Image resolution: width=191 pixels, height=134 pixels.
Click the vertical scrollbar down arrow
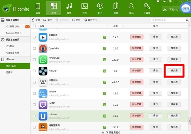(x=189, y=129)
